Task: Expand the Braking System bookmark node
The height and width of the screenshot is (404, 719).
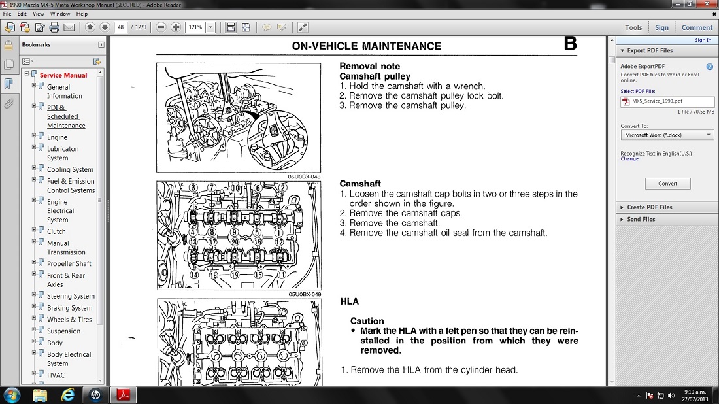Action: pos(34,307)
